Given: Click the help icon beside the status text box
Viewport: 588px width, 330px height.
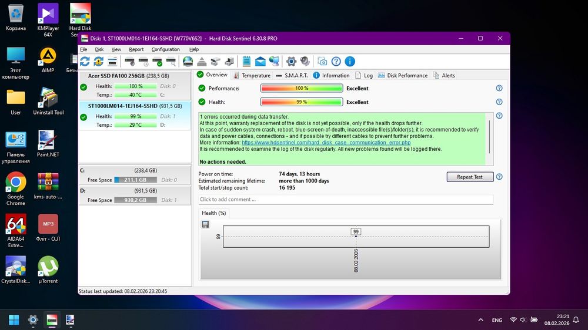Looking at the screenshot, I should click(499, 116).
